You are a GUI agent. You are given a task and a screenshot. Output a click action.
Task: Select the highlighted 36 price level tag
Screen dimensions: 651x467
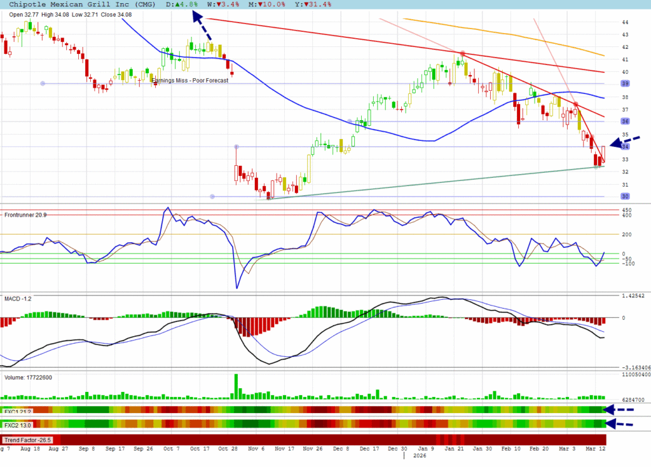625,121
